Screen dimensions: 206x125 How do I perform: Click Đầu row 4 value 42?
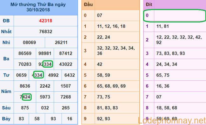tap(100, 64)
